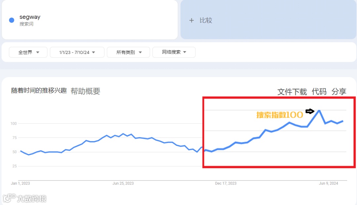Click the plus icon to add comparison
Screen dimensions: 357x205
(191, 20)
